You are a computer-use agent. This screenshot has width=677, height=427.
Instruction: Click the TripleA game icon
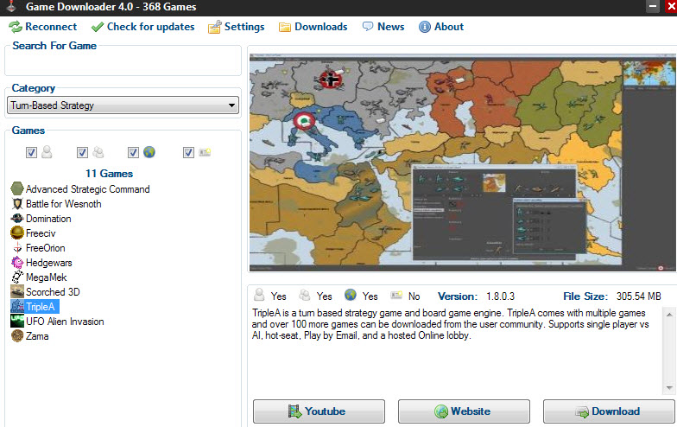point(17,306)
